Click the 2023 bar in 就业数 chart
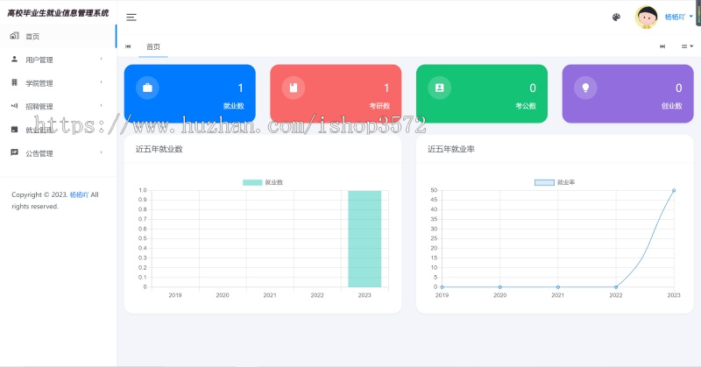The height and width of the screenshot is (367, 701). click(365, 239)
